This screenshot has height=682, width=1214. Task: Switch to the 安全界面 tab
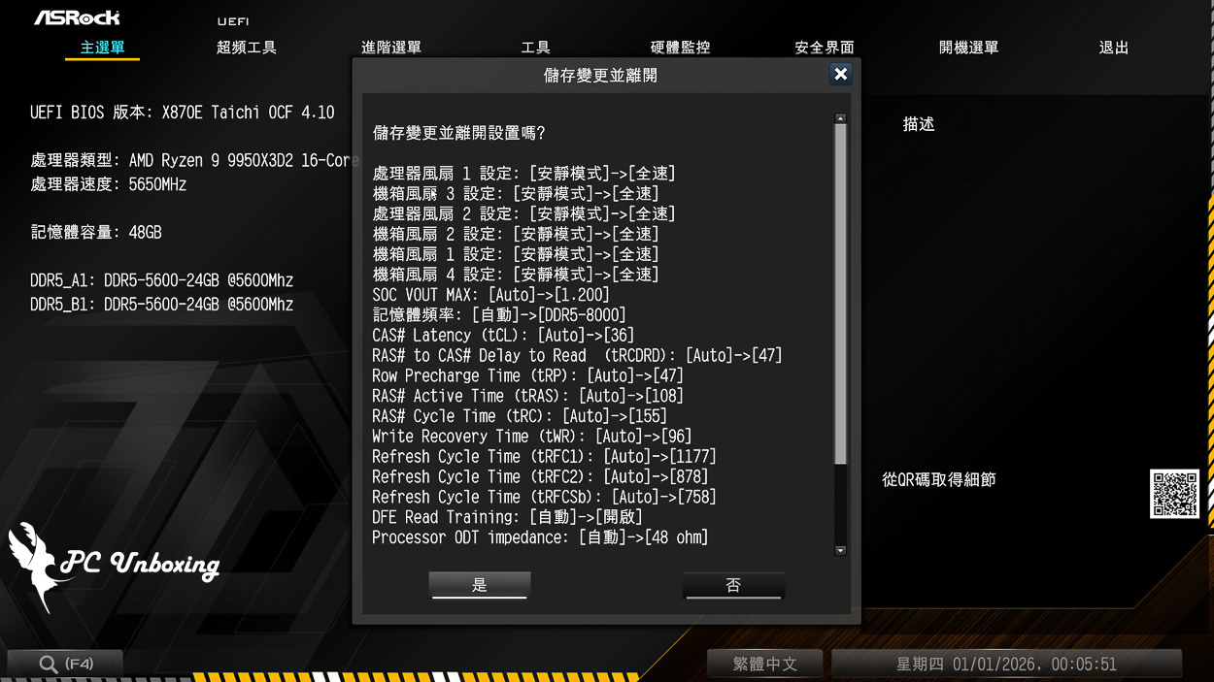[x=825, y=48]
